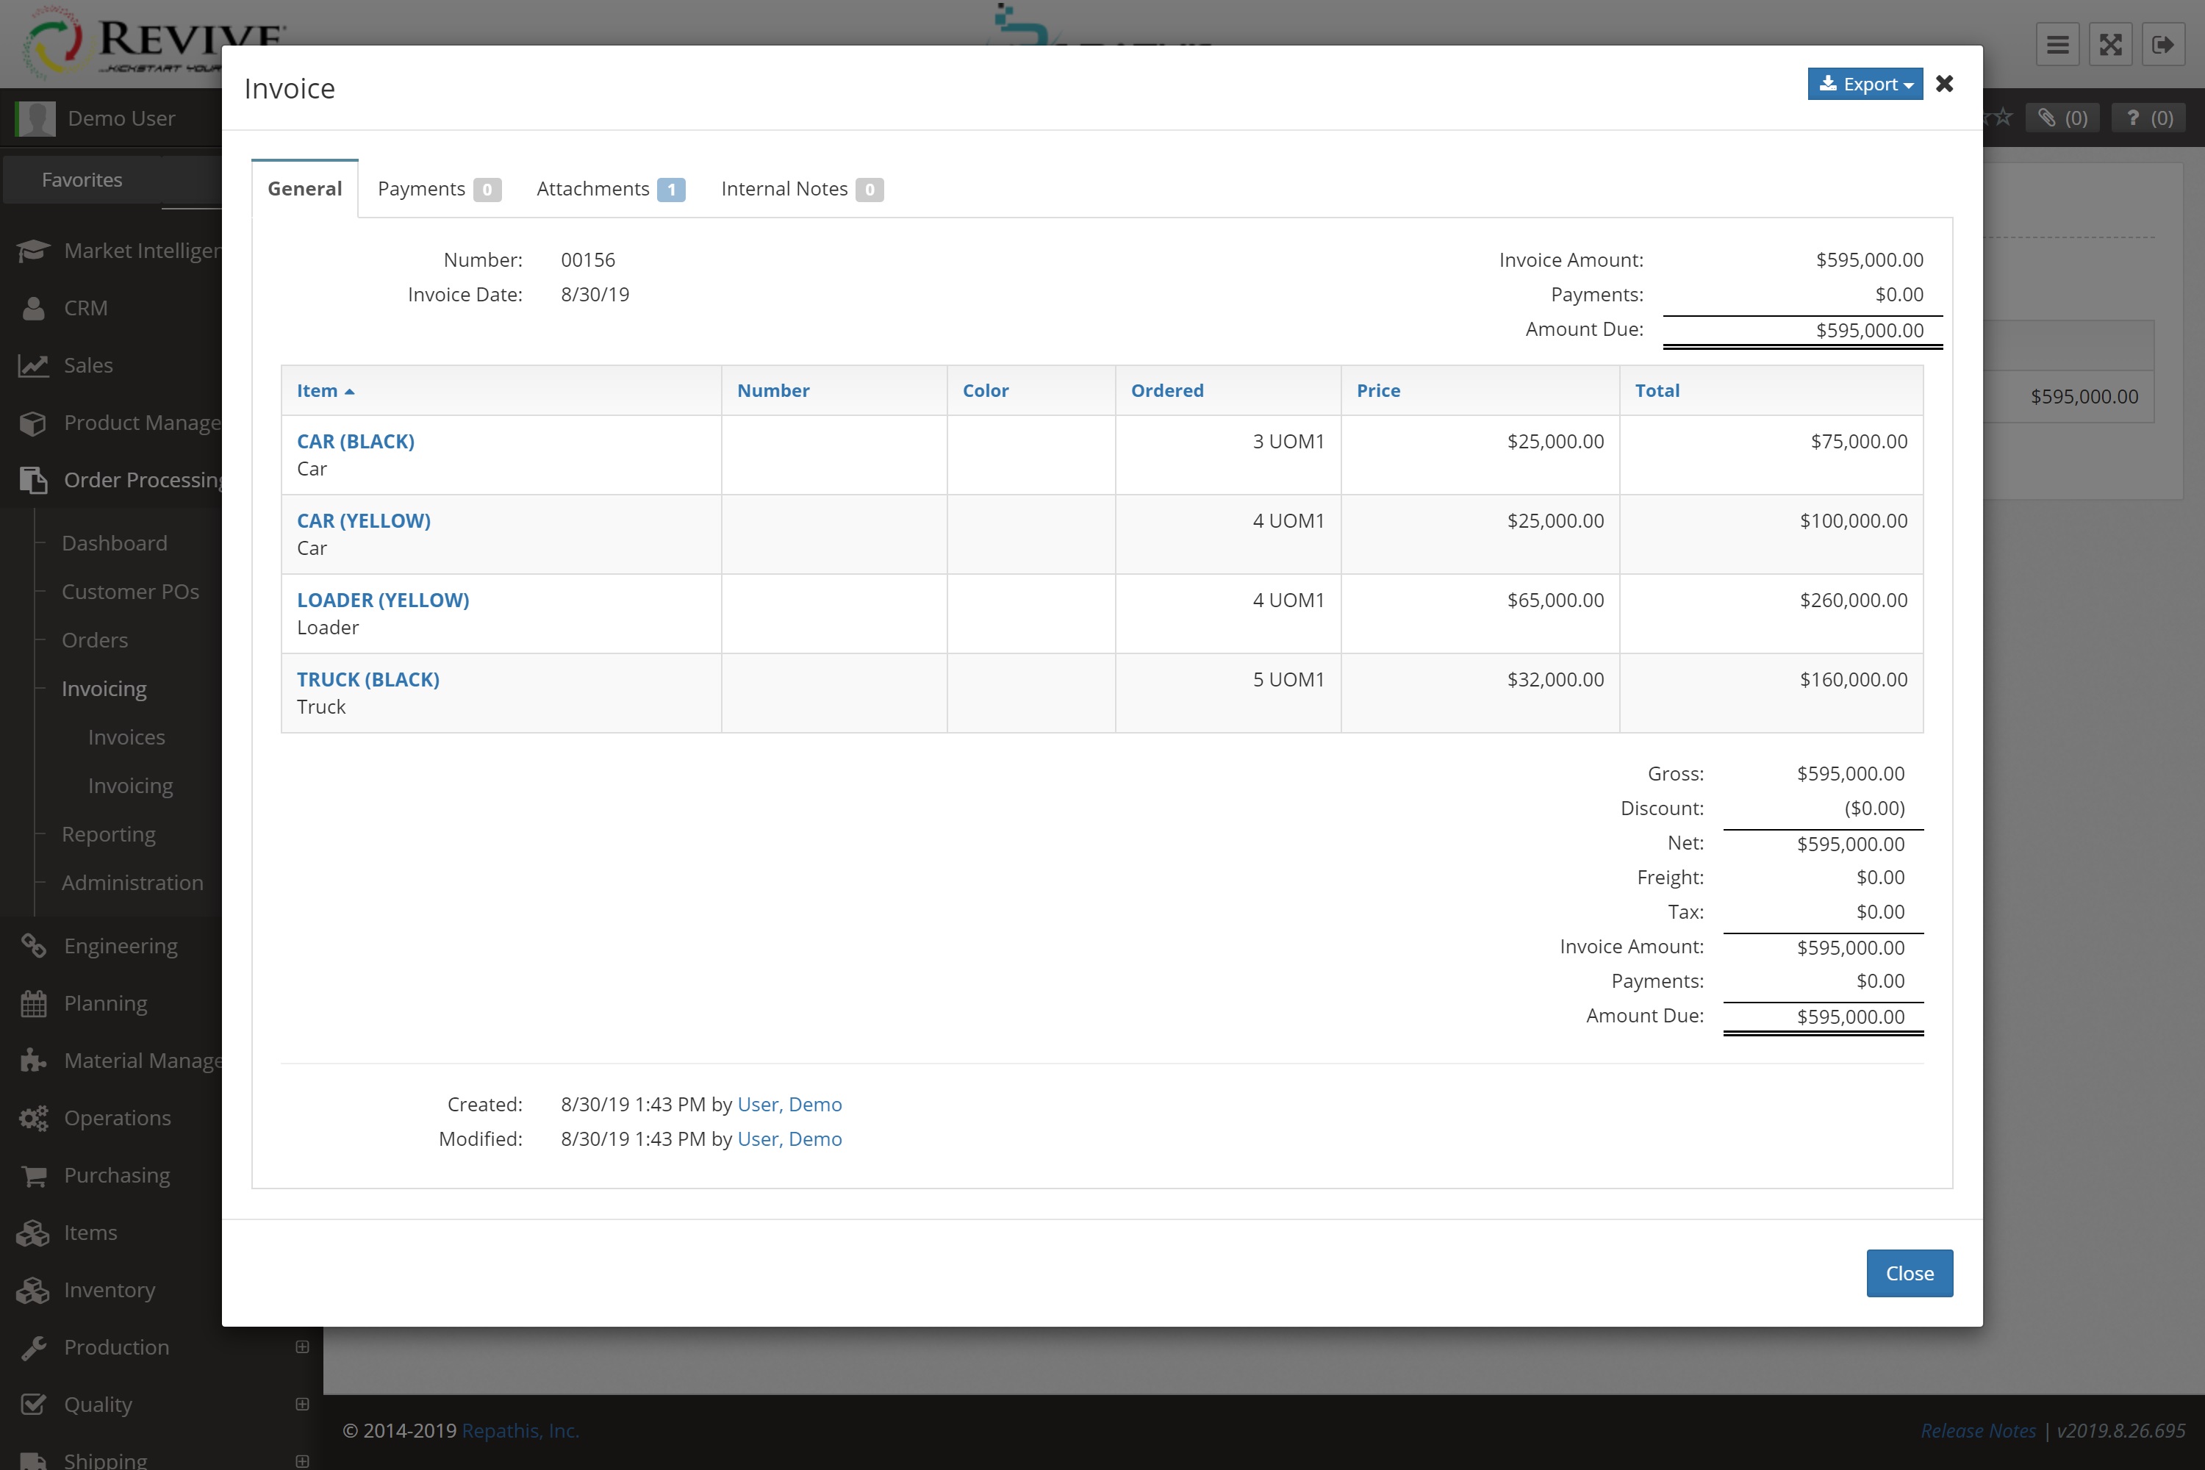Image resolution: width=2205 pixels, height=1470 pixels.
Task: Click the Inventory cubes icon
Action: pyautogui.click(x=33, y=1291)
